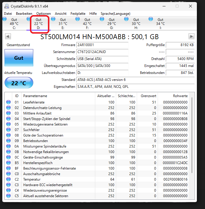Open the Sprache(Language) menu
Viewport: 205px width, 209px height.
pyautogui.click(x=116, y=14)
